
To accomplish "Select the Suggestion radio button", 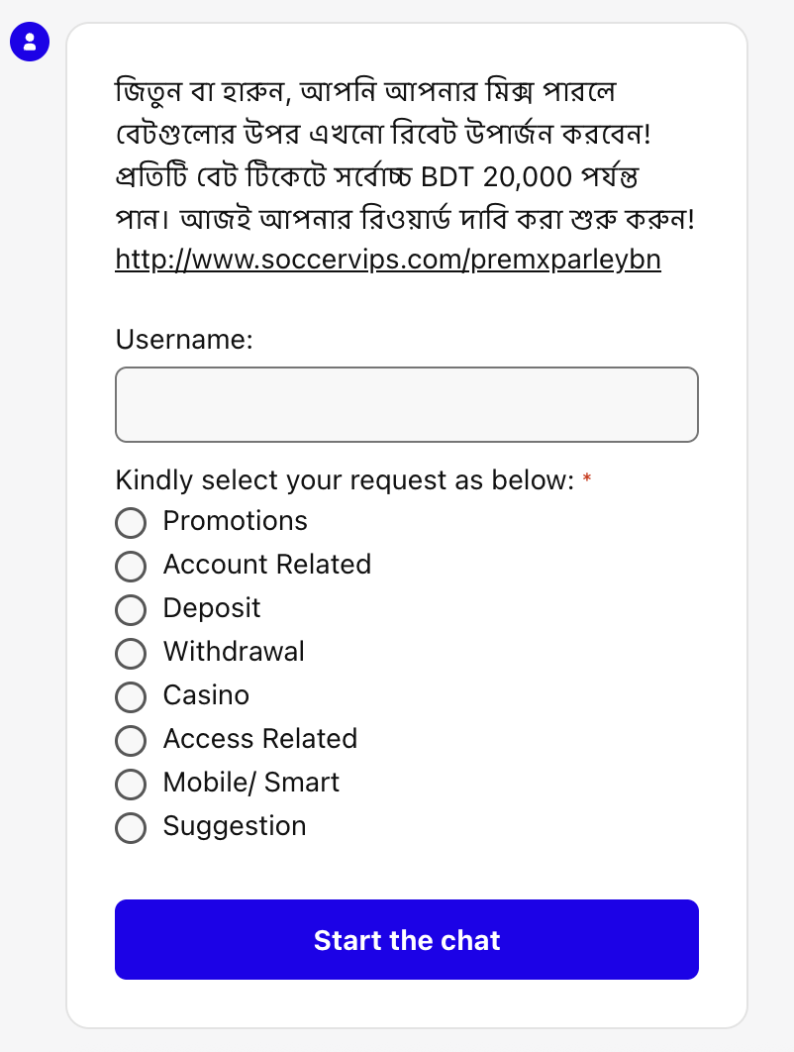I will pos(131,828).
